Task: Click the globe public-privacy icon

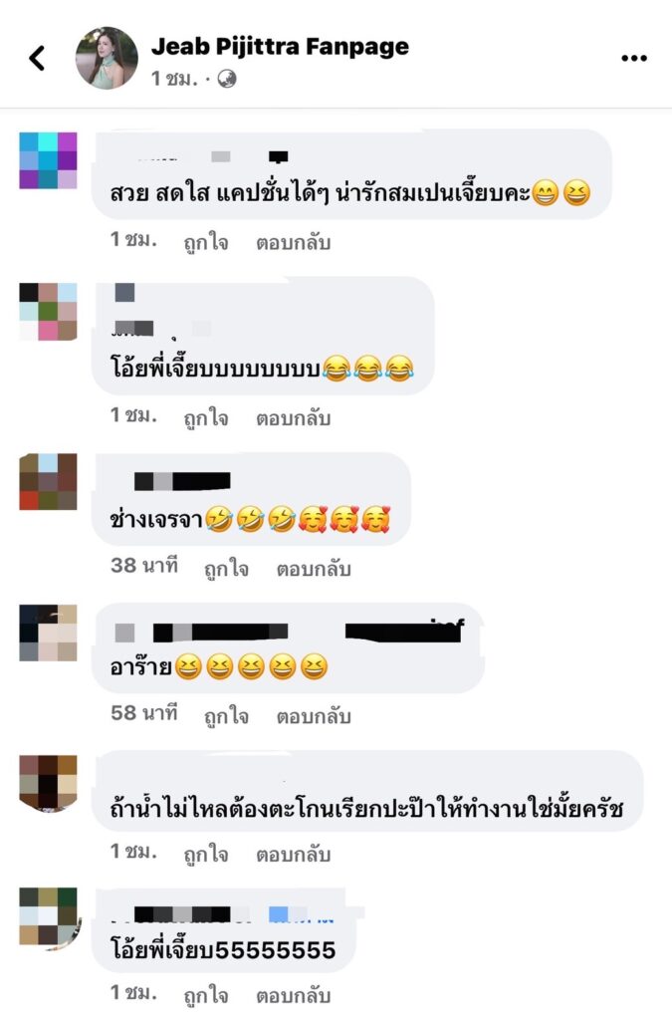Action: 227,80
